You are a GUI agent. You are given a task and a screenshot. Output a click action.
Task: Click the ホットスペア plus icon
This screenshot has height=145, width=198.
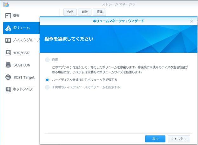point(8,89)
